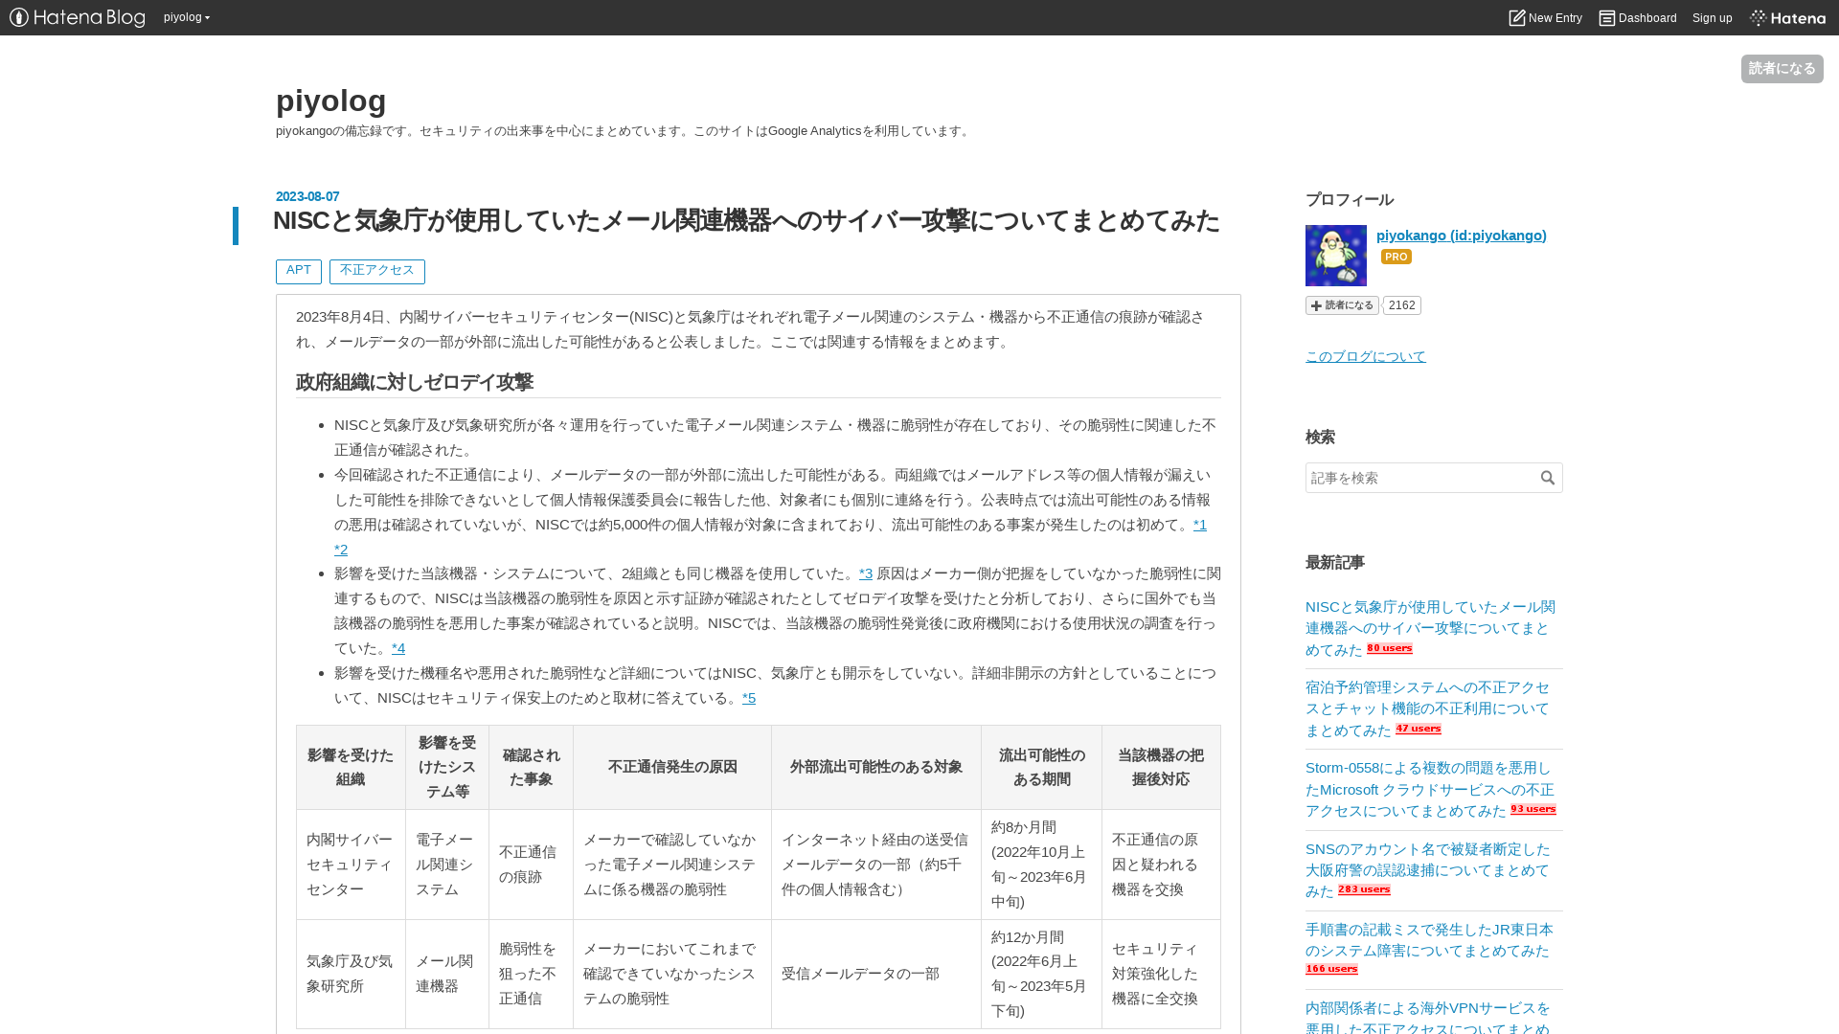Click the cell セキュリティ対策強化した機器に全交換

(1161, 974)
